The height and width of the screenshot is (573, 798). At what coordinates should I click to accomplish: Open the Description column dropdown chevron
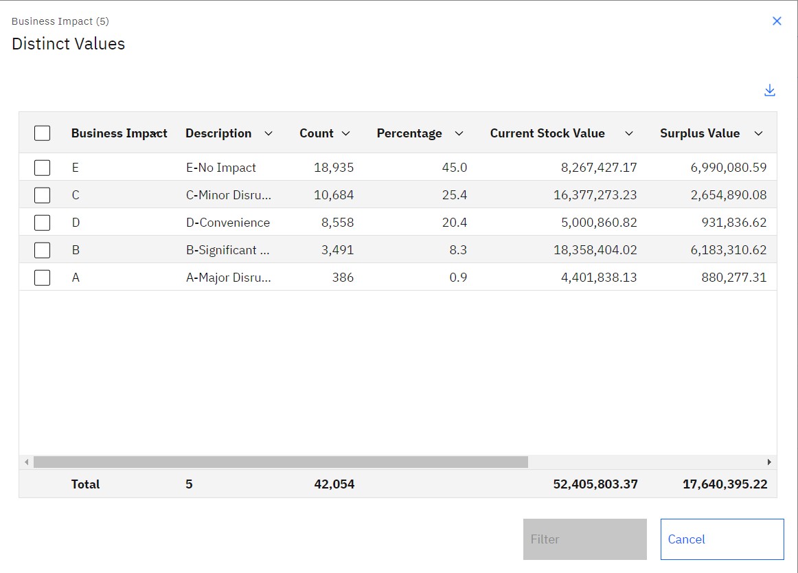[269, 133]
